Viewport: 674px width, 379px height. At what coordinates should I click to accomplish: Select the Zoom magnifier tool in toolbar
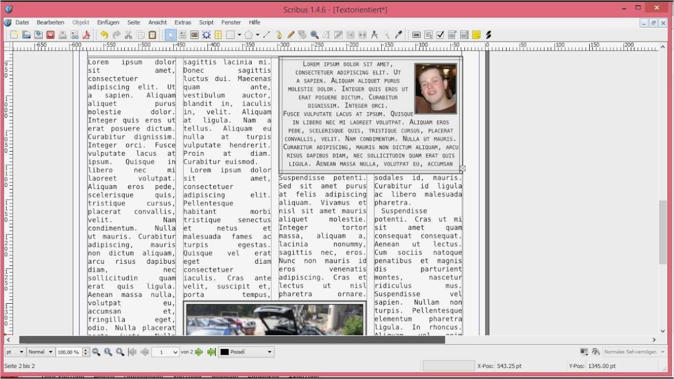(314, 35)
